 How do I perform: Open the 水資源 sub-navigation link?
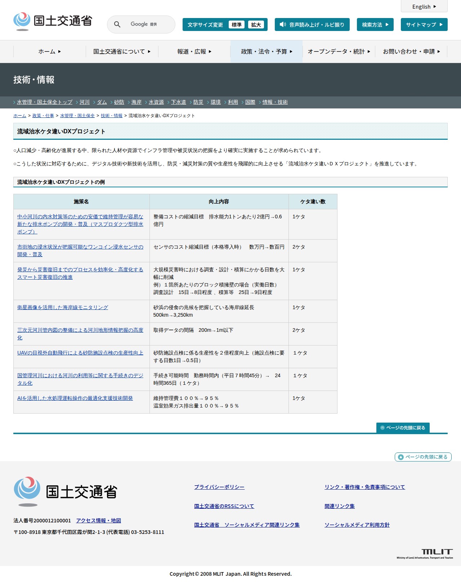click(x=156, y=102)
